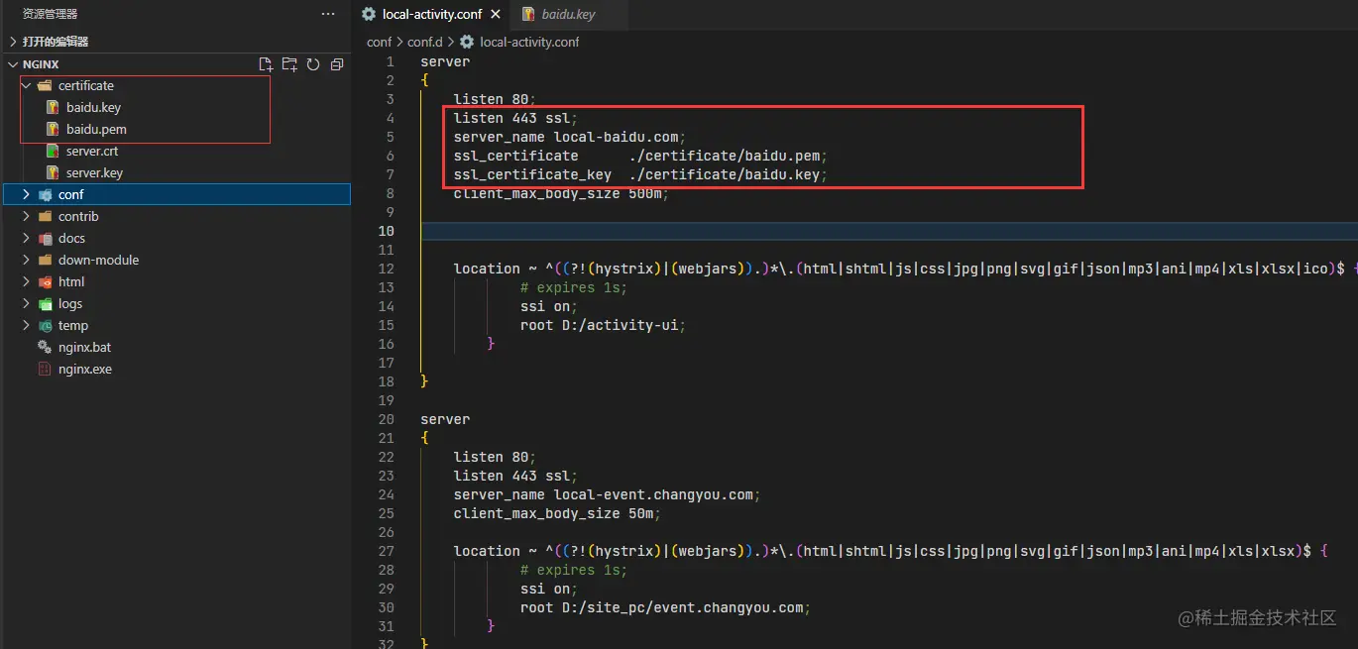Click 'root D:/site_pc/event.changyou.com;' text
The width and height of the screenshot is (1358, 649).
666,607
